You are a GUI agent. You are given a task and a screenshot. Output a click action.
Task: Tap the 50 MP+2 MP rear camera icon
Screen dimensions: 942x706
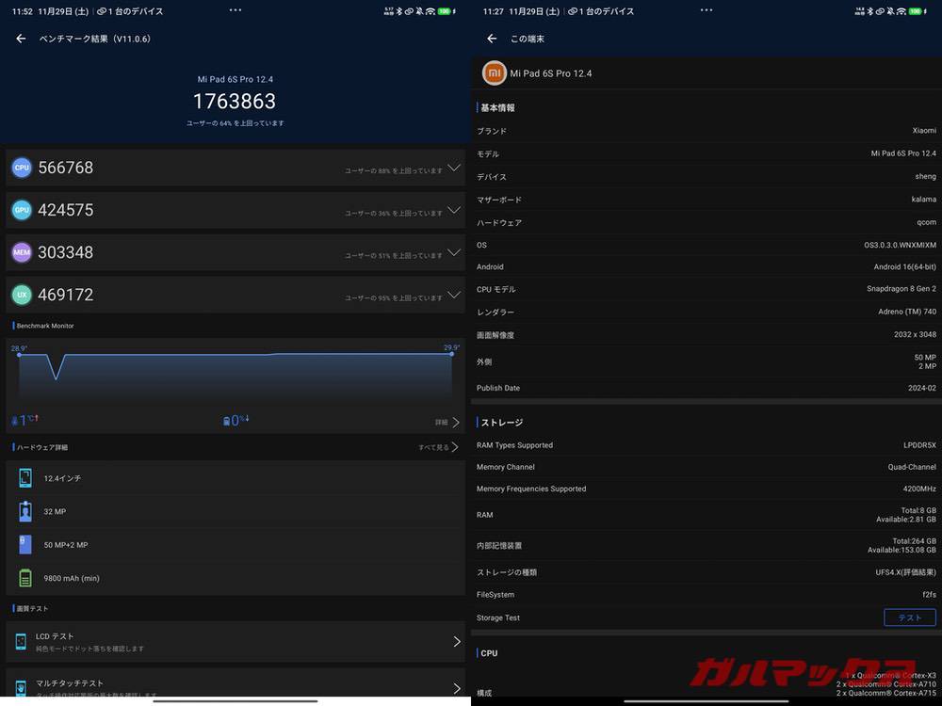point(24,544)
